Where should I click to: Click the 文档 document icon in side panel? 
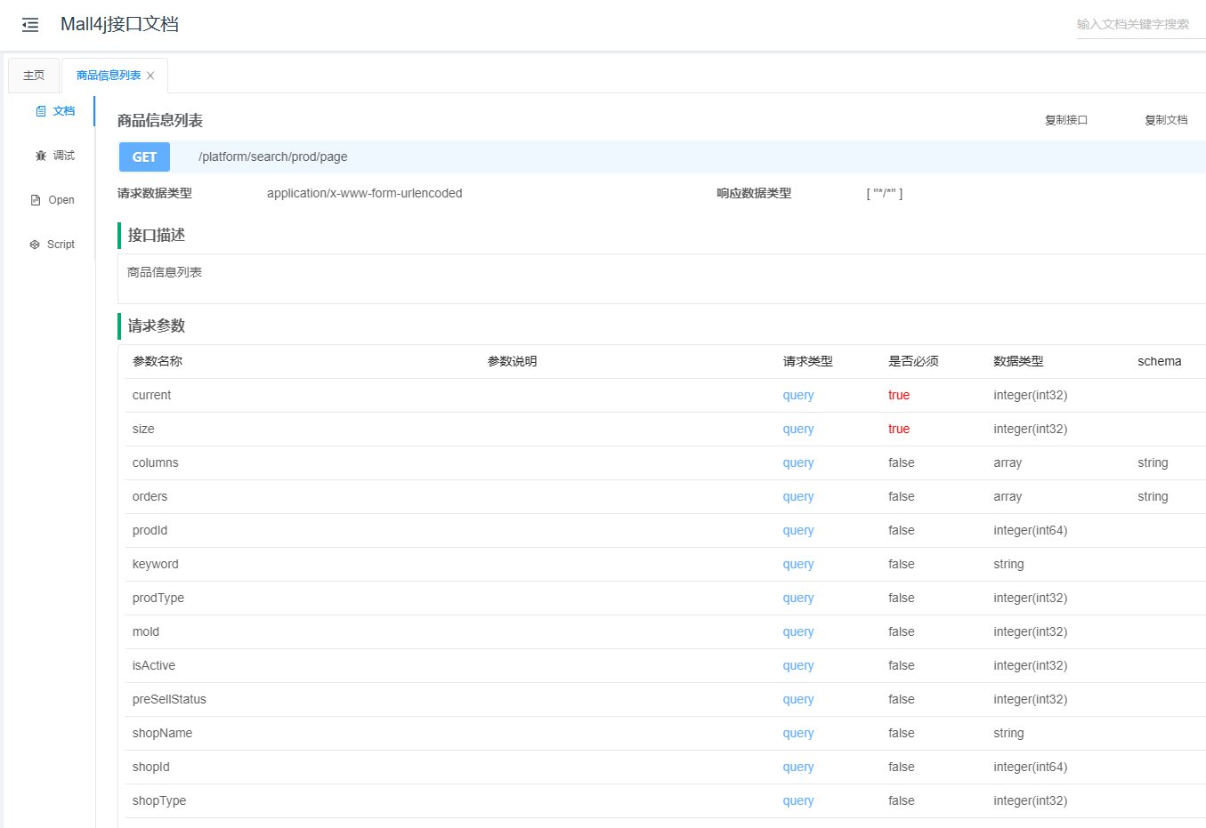(x=41, y=111)
